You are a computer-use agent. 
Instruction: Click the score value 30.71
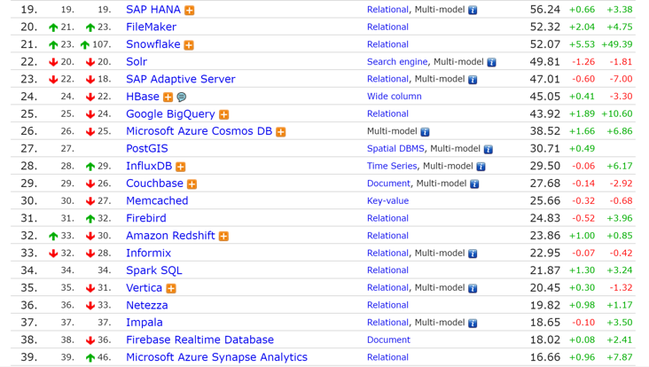tap(545, 149)
